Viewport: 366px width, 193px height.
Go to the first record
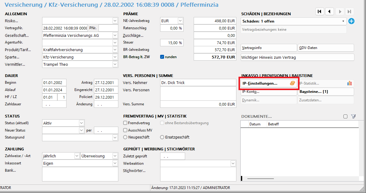(319, 12)
